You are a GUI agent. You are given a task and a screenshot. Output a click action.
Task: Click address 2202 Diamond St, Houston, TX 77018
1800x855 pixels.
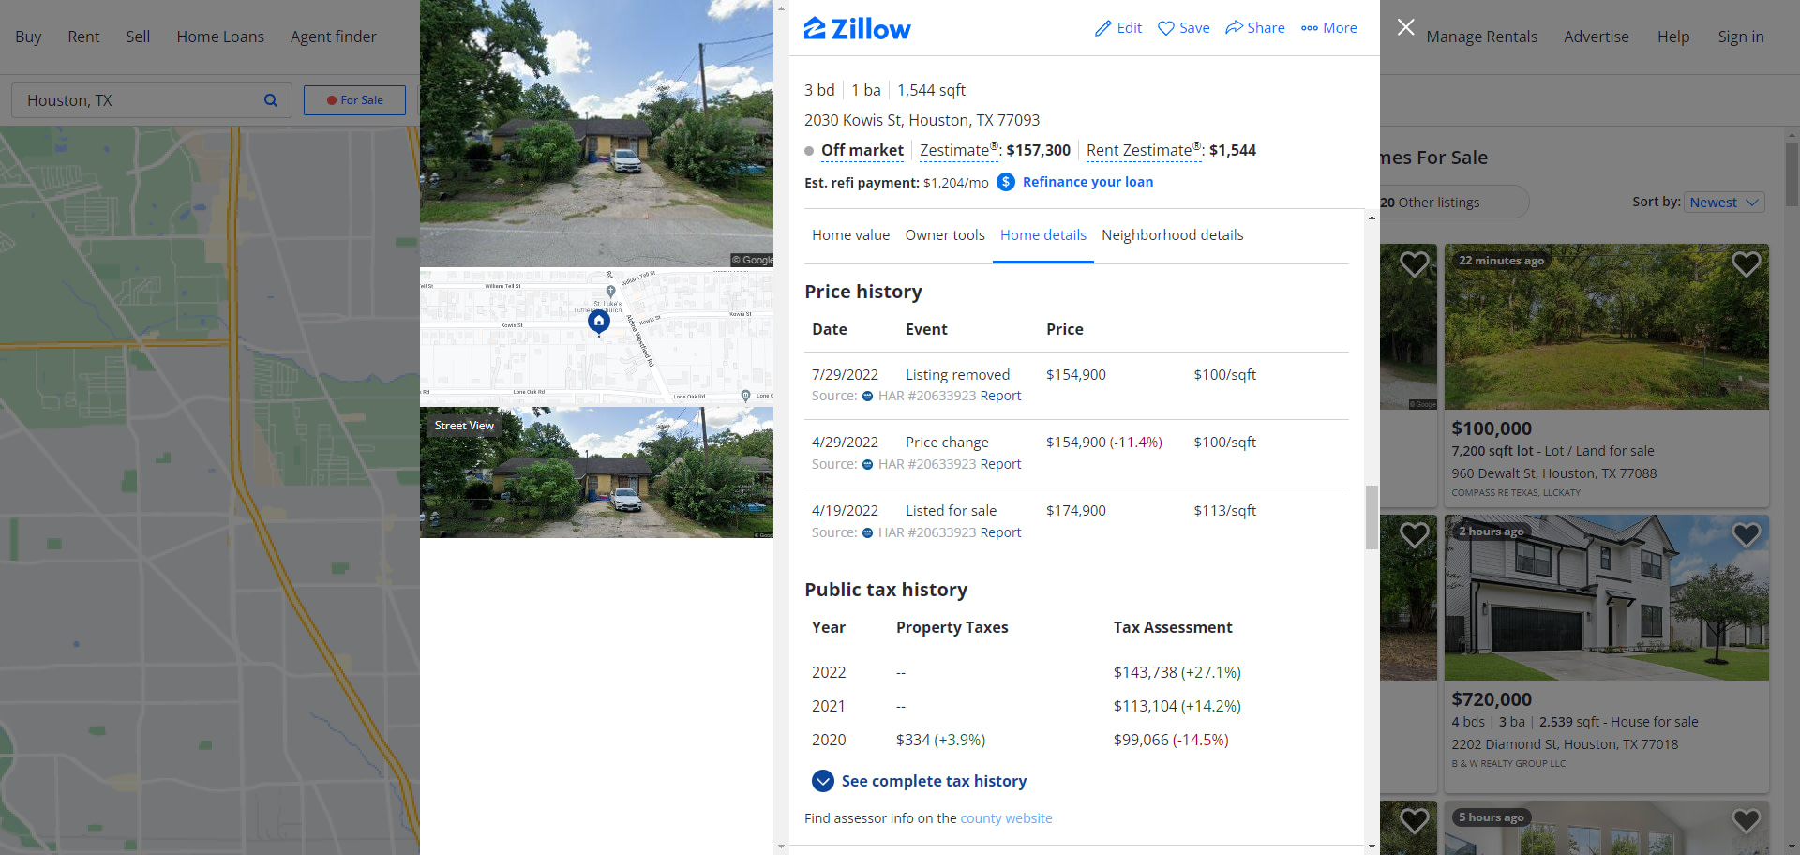tap(1565, 744)
